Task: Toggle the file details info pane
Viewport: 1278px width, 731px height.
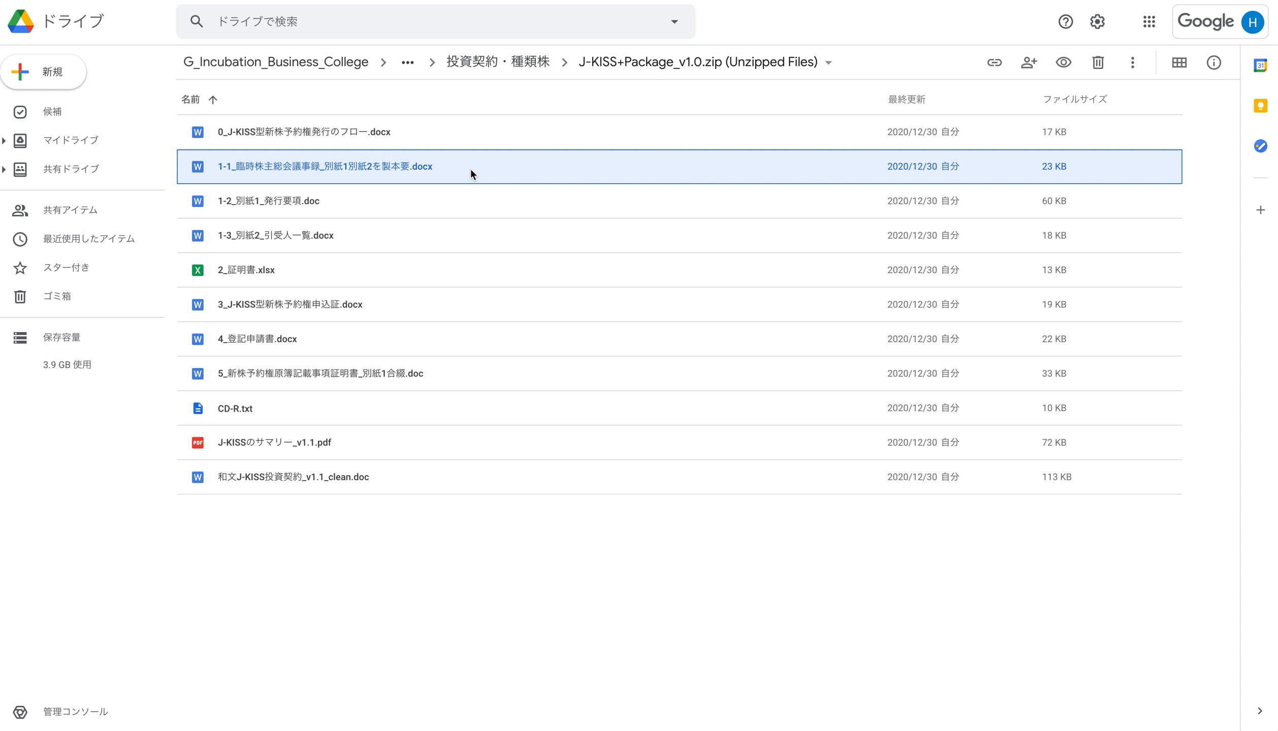Action: 1213,62
